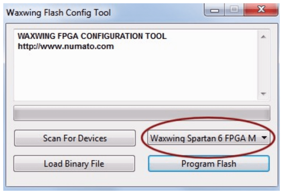Click the log scrollbar up arrow

(264, 37)
